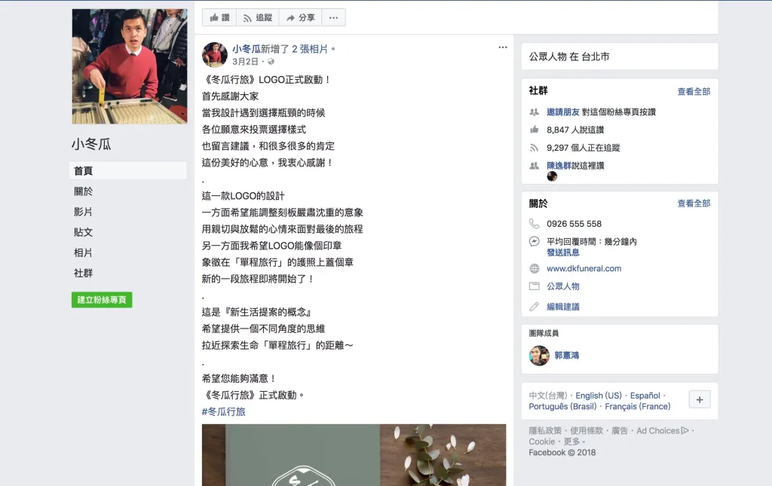This screenshot has width=772, height=486.
Task: Open the post's three-dot options menu
Action: [503, 47]
